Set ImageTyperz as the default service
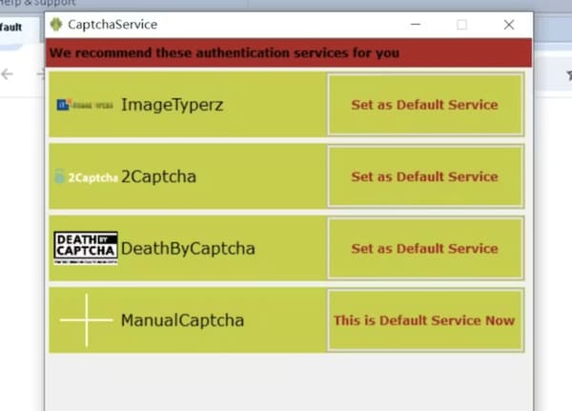572x411 pixels. (x=424, y=105)
